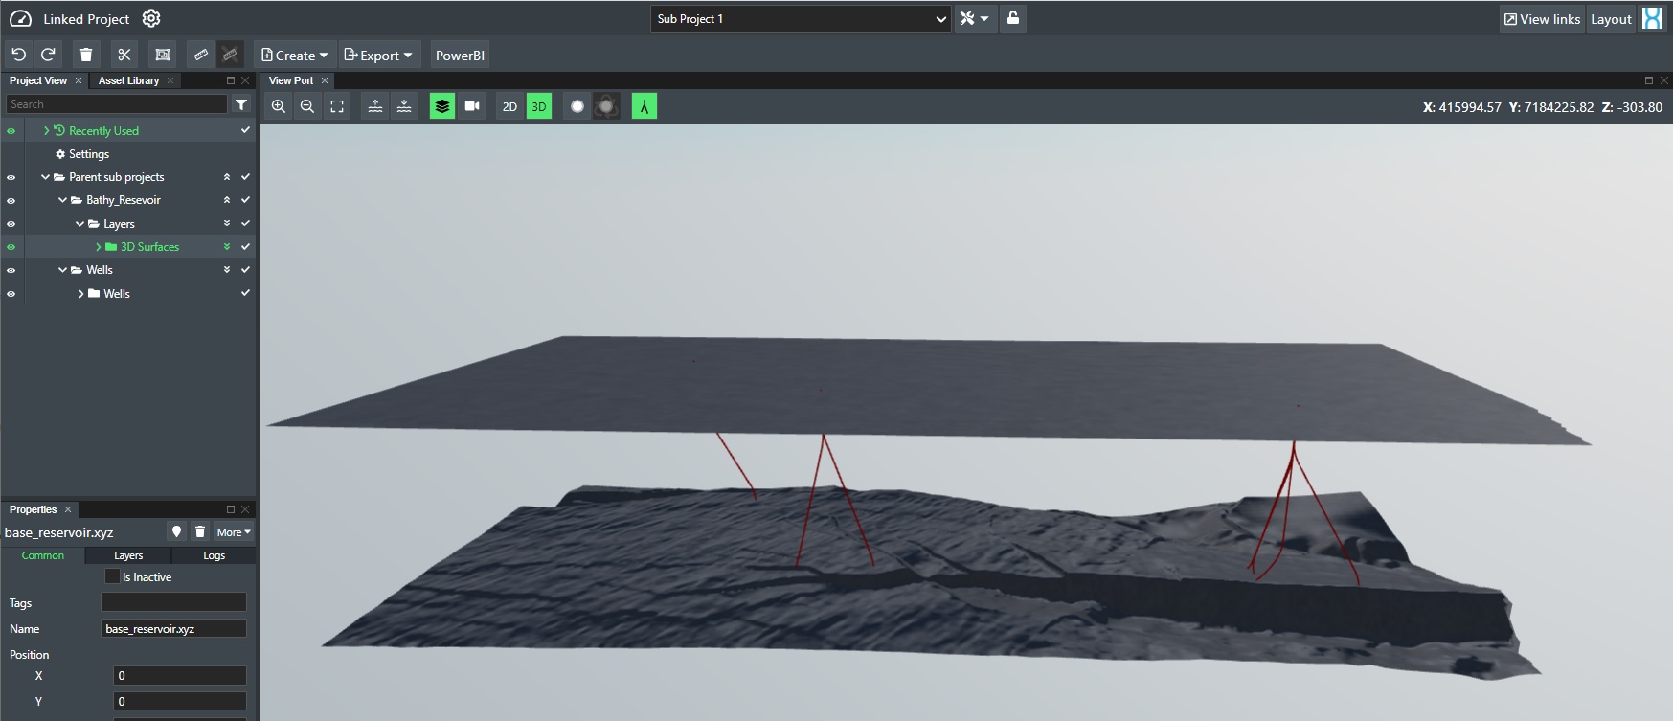Open the Export dropdown menu
The image size is (1673, 721).
point(378,55)
